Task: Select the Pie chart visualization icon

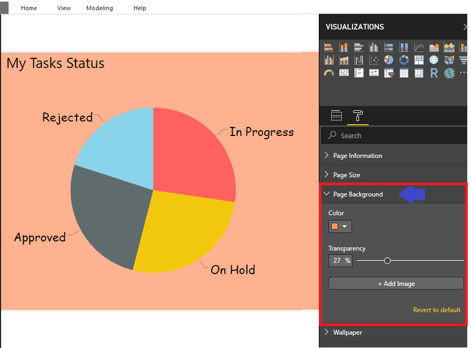Action: pos(388,59)
